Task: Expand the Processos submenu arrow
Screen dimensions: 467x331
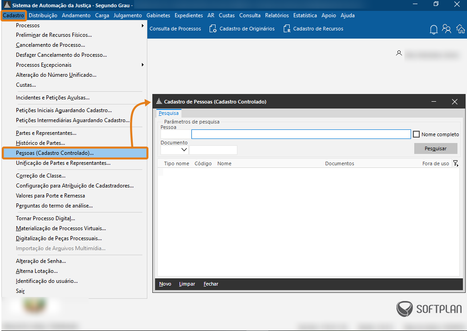Action: coord(143,25)
